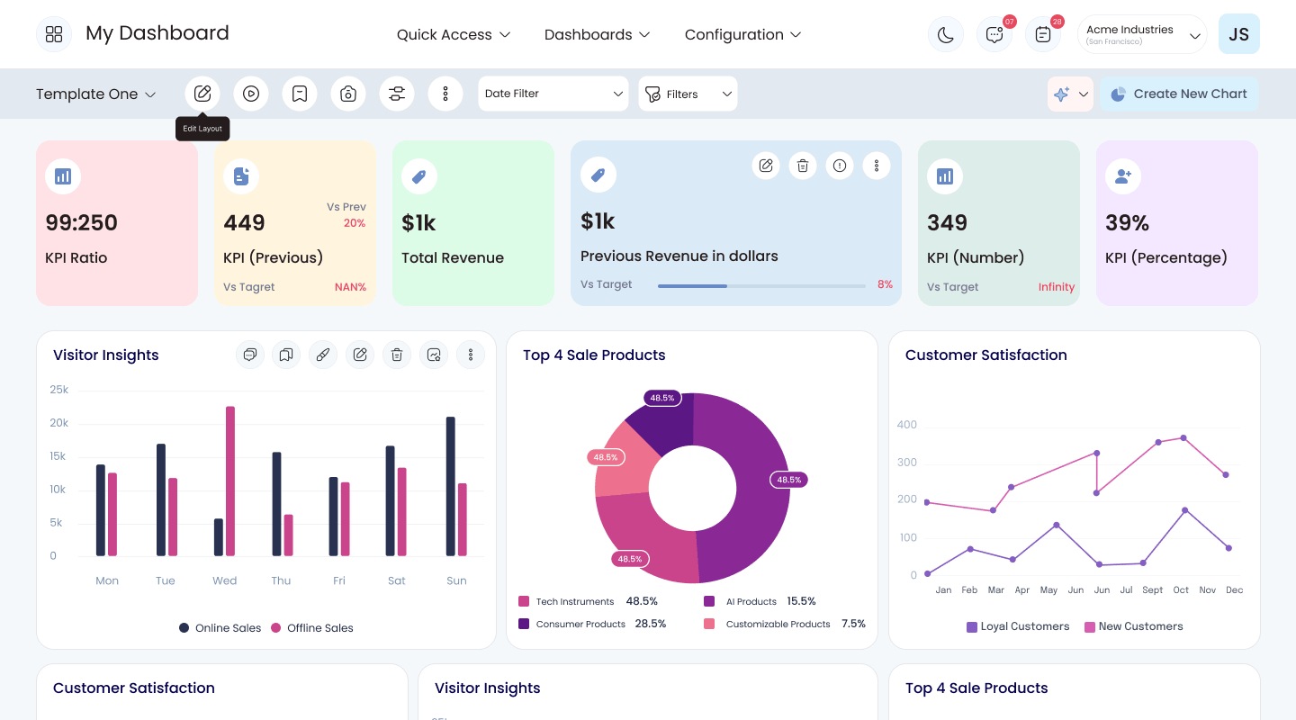This screenshot has width=1296, height=720.
Task: Delete the Previous Revenue KPI card
Action: point(803,166)
